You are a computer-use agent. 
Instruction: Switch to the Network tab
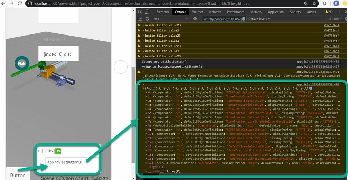pos(215,12)
